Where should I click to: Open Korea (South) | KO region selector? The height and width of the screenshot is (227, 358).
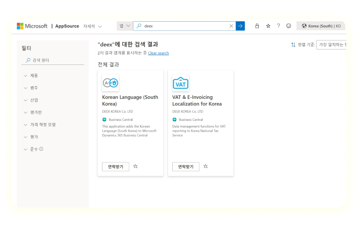tap(321, 26)
